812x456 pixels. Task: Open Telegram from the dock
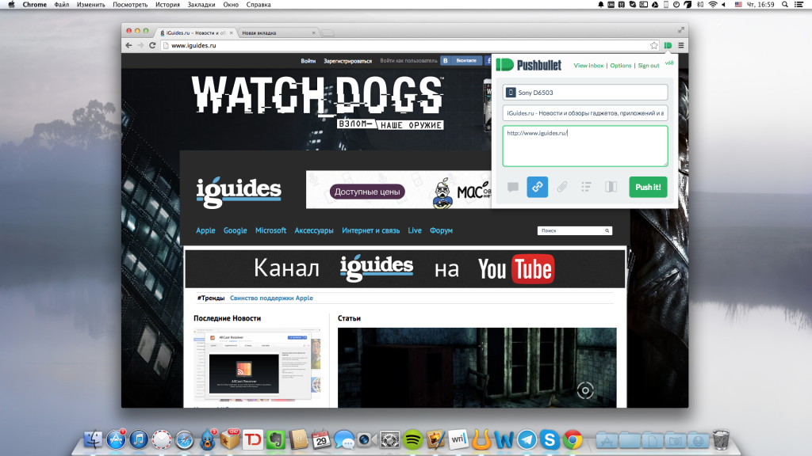(x=527, y=439)
